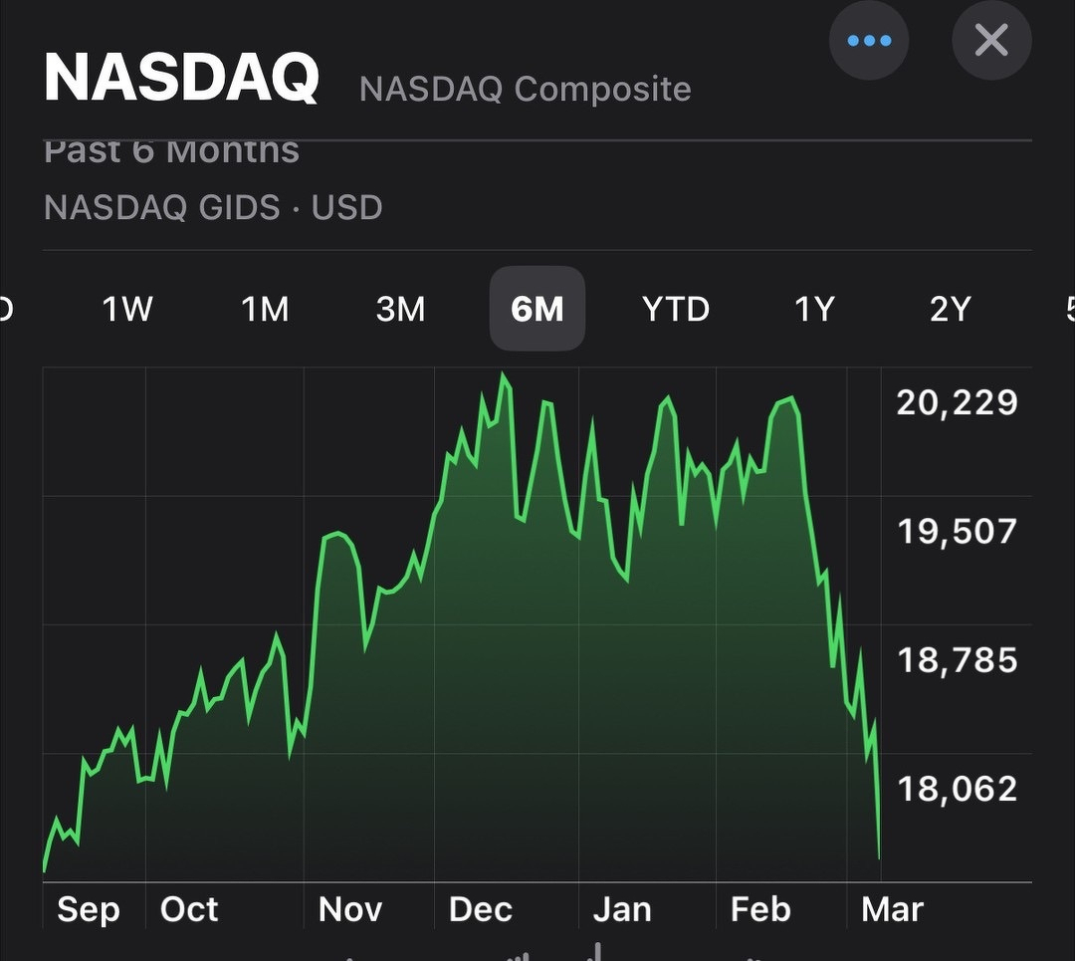Close the NASDAQ detail sheet

(x=991, y=41)
